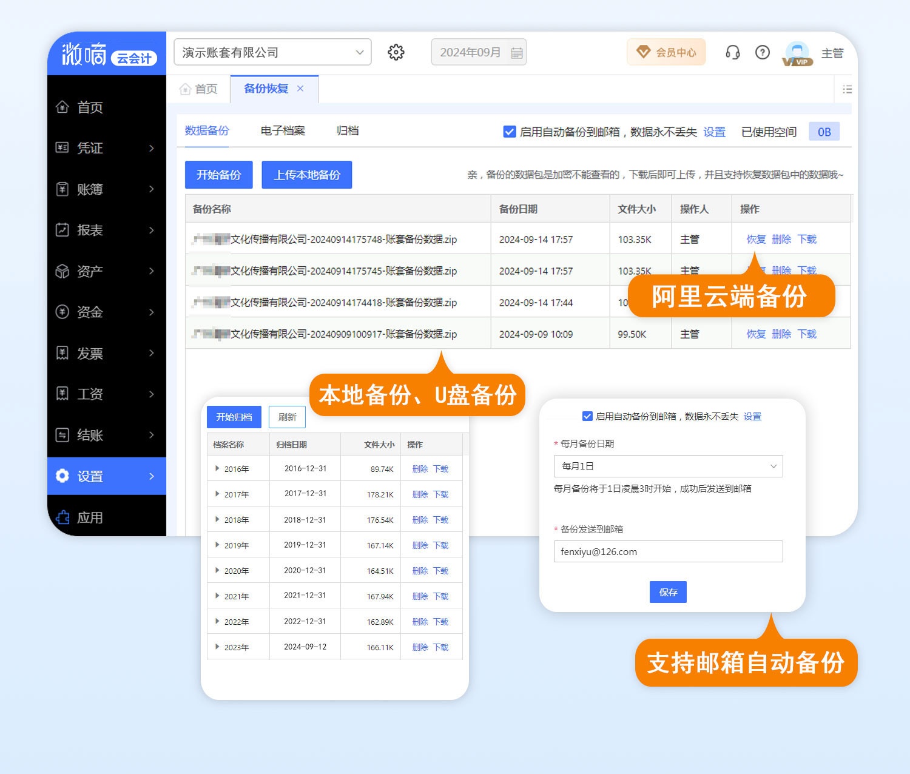The height and width of the screenshot is (774, 910).
Task: Click 保存 to save email backup settings
Action: [x=668, y=592]
